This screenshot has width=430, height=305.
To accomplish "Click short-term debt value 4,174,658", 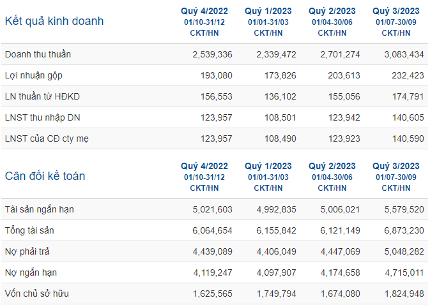I will pos(340,273).
